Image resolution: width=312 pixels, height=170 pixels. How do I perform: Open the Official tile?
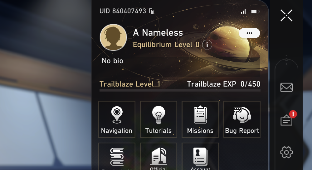pos(158,156)
